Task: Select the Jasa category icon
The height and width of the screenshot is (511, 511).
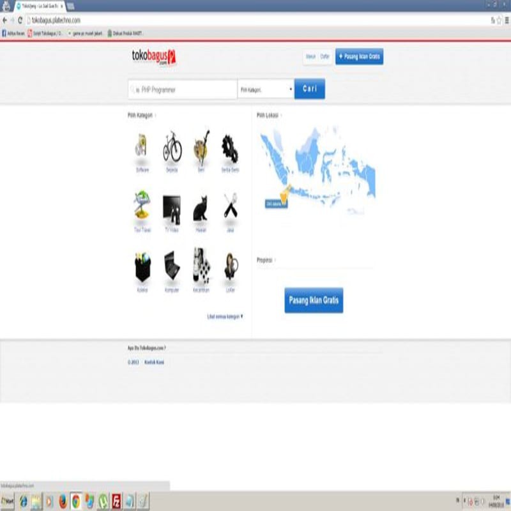Action: [231, 206]
